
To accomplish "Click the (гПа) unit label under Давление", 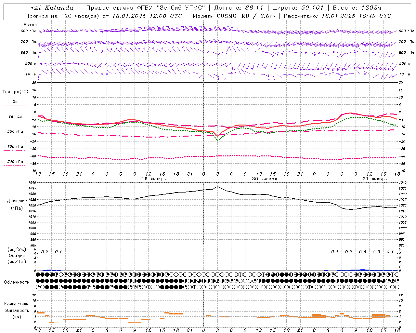I will click(x=17, y=208).
